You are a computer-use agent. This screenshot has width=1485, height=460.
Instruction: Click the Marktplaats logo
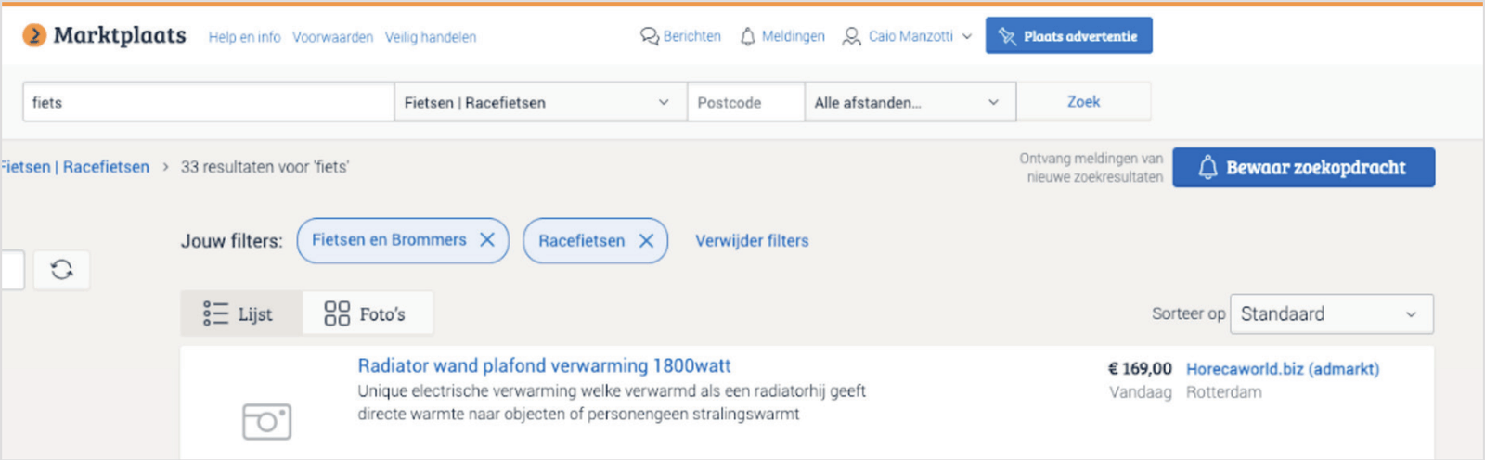pyautogui.click(x=104, y=35)
